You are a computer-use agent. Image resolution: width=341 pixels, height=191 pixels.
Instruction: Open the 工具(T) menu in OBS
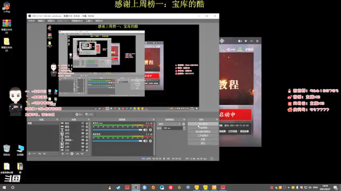[x=89, y=21]
